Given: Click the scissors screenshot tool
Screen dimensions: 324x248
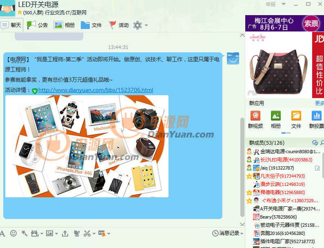Looking at the screenshot, I should coord(87,234).
